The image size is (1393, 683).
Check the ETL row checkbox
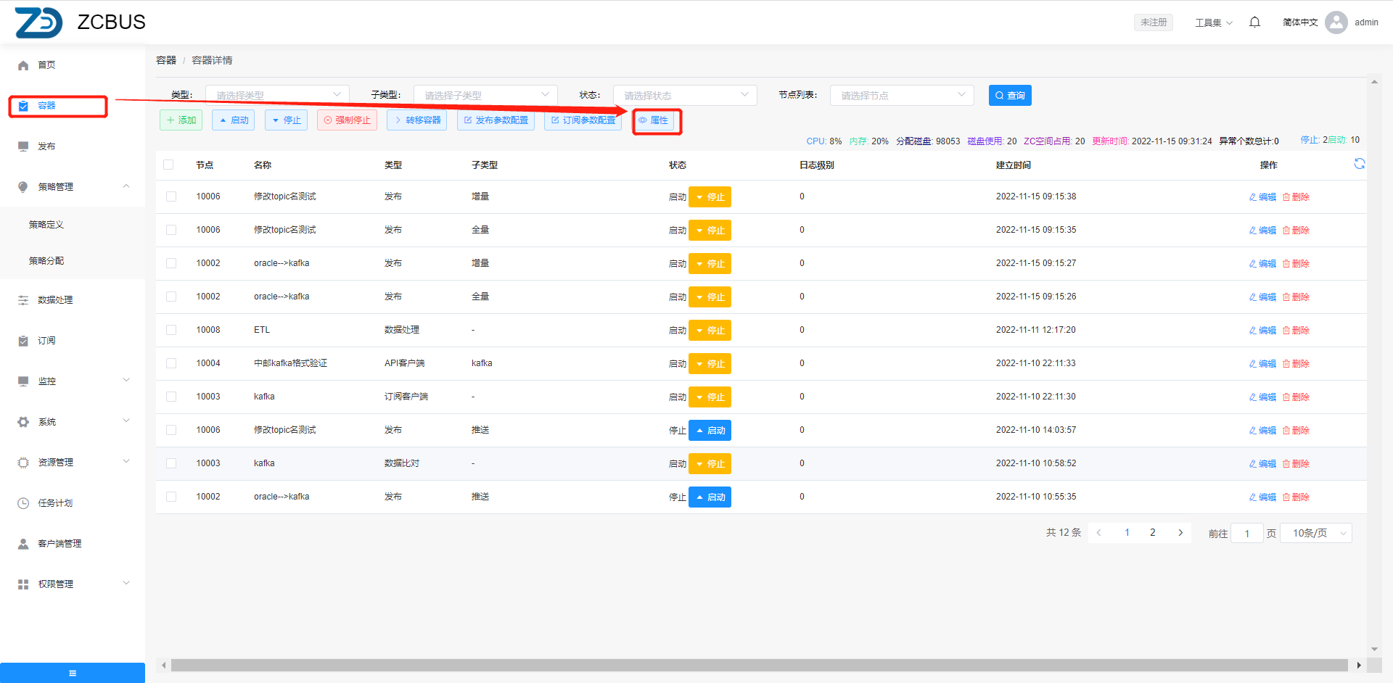[x=171, y=330]
